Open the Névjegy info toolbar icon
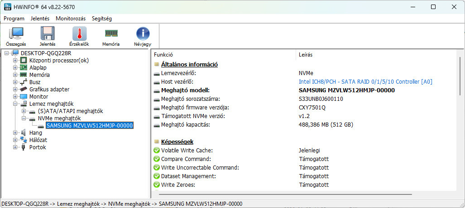This screenshot has width=465, height=208. click(143, 33)
